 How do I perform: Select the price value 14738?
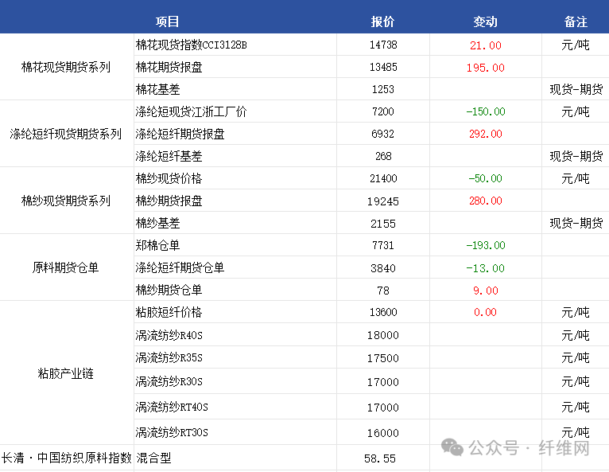(383, 45)
